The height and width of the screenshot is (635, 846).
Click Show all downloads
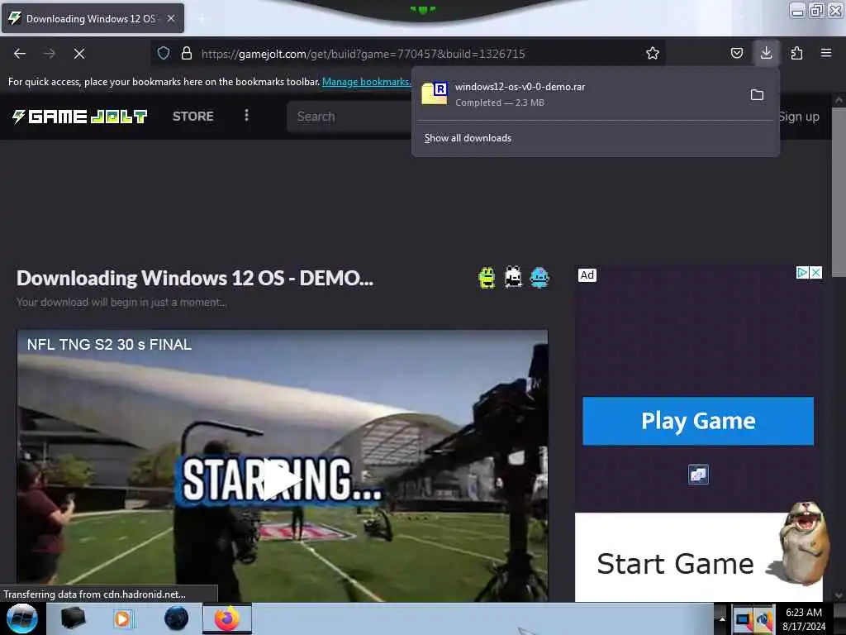coord(468,138)
